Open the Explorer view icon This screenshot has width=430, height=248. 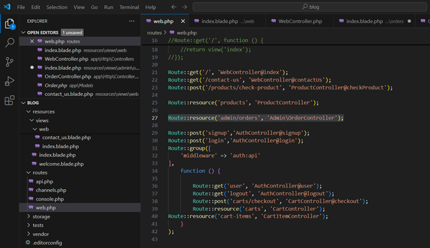point(10,24)
